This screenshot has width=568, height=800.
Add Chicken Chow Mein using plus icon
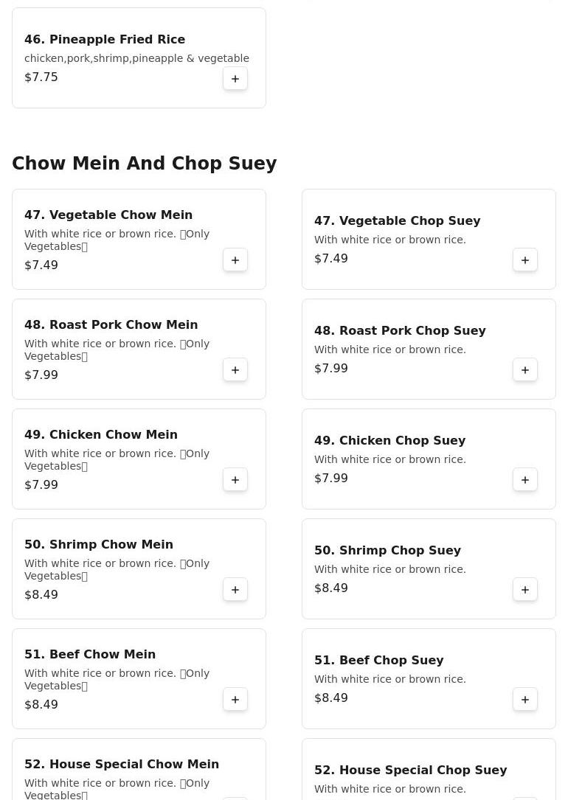(235, 479)
